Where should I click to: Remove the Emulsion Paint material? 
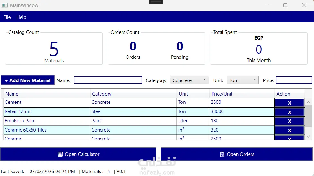pyautogui.click(x=289, y=121)
